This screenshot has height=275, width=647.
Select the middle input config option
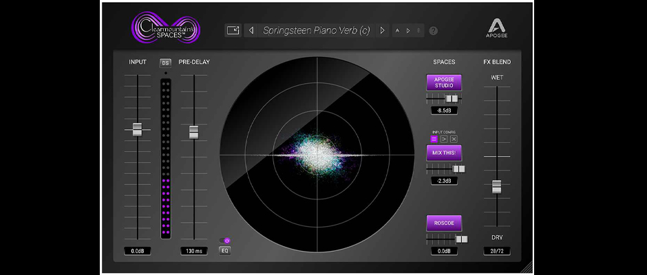(x=444, y=139)
